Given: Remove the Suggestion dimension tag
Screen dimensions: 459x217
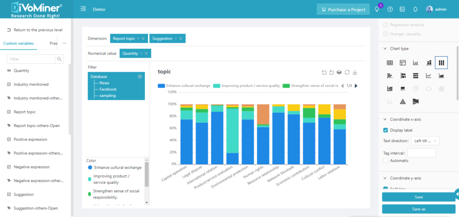Looking at the screenshot, I should [181, 39].
